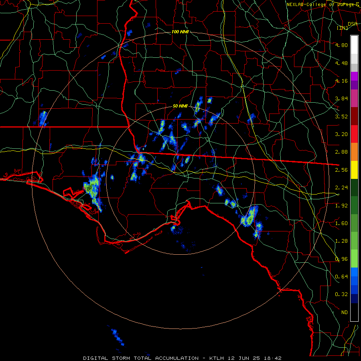Click the ND no-data label
This screenshot has height=361, width=361.
click(x=345, y=312)
